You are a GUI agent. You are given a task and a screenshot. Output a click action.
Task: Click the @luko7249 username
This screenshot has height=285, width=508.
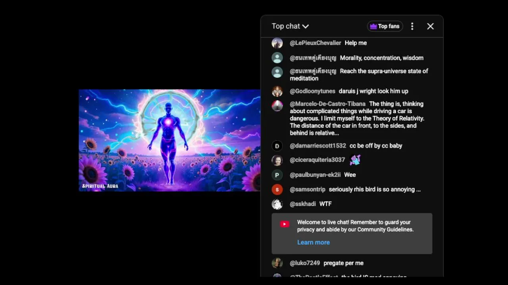(x=305, y=263)
